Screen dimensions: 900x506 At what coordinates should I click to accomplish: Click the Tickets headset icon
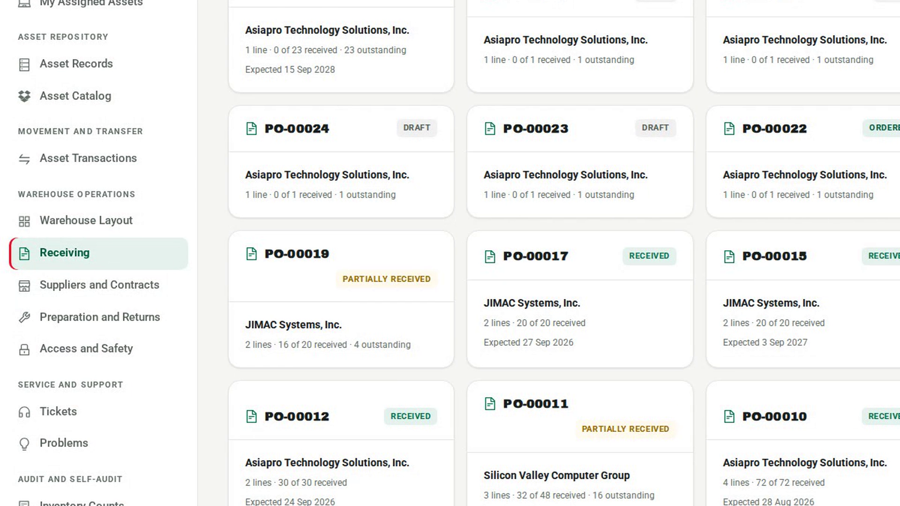pyautogui.click(x=24, y=412)
